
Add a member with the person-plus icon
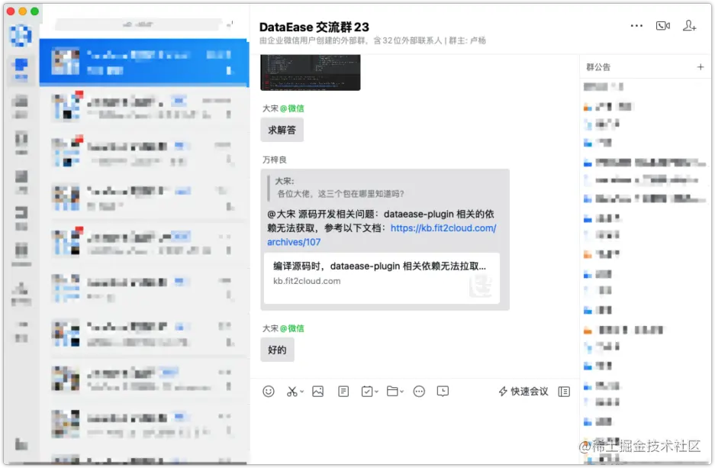689,25
